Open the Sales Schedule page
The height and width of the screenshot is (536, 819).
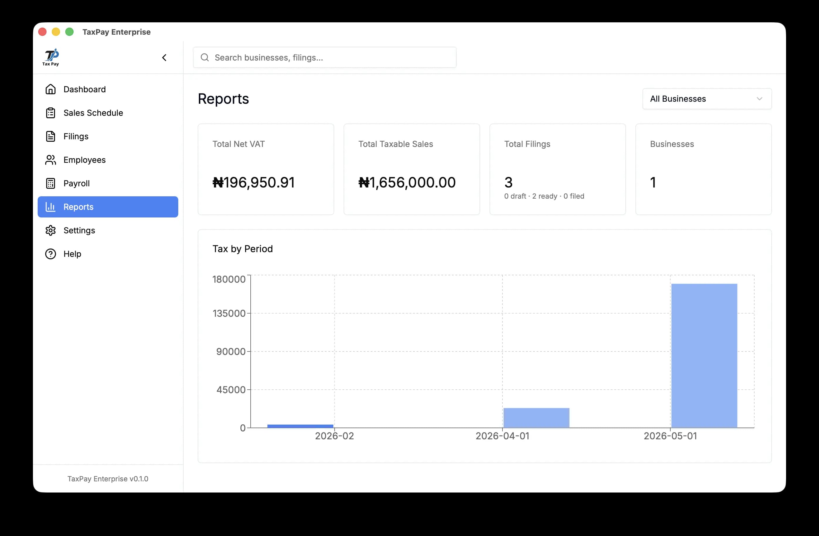(x=108, y=113)
